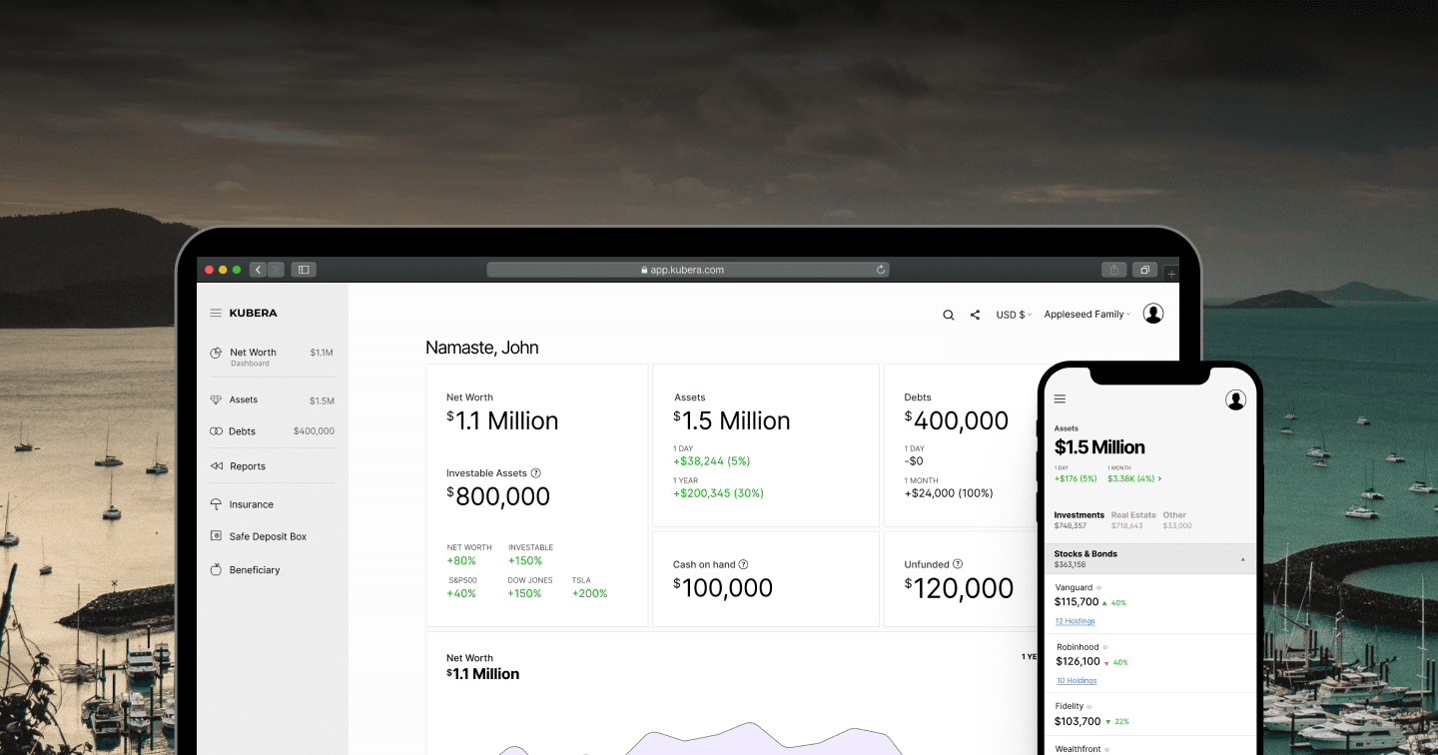Open the Robinhood 10 Holdings link
The image size is (1438, 755).
coord(1077,681)
